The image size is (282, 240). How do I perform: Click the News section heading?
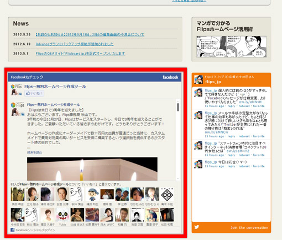[21, 23]
